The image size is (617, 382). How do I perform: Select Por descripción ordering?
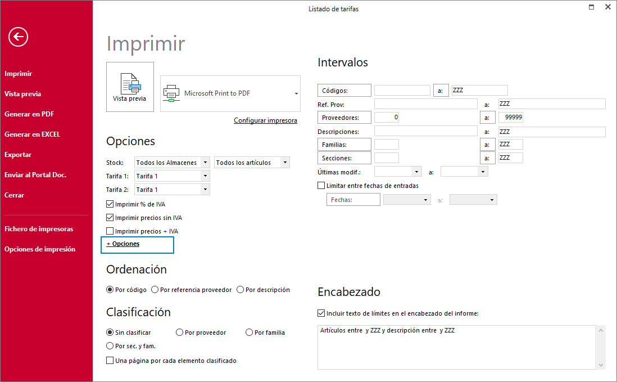tap(240, 289)
